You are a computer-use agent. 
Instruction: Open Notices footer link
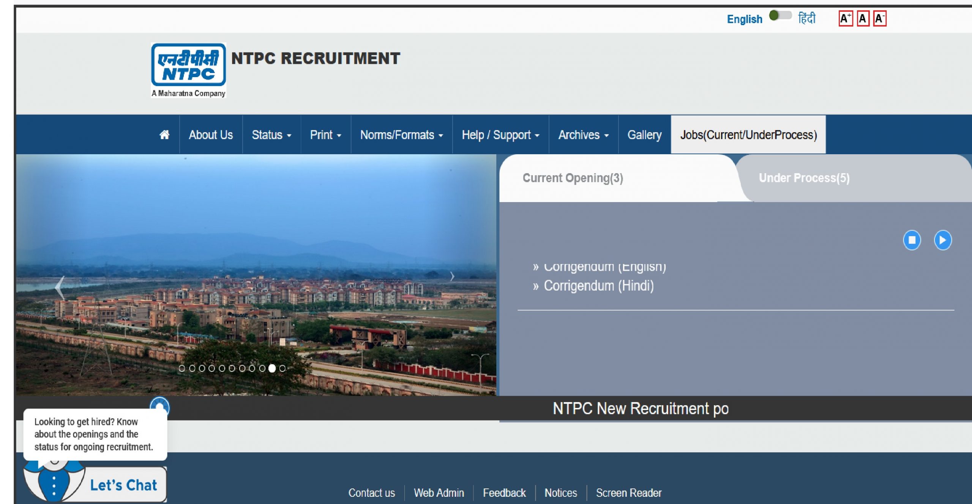click(x=560, y=493)
